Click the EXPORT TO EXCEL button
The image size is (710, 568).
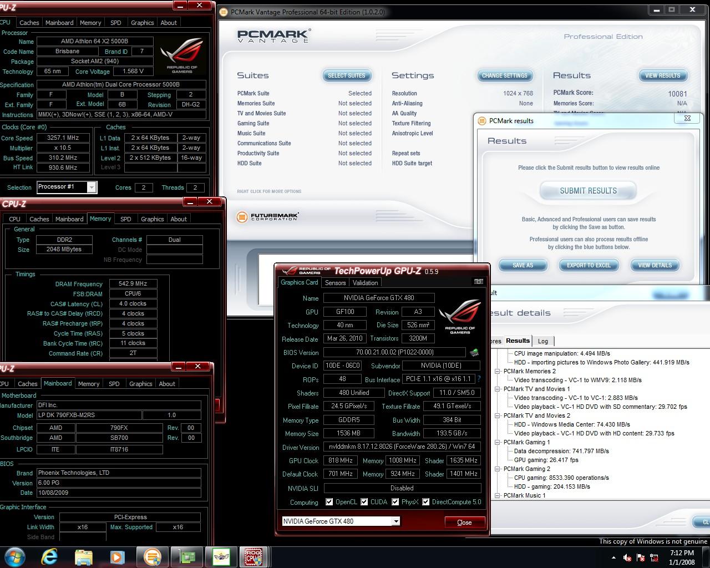coord(589,266)
